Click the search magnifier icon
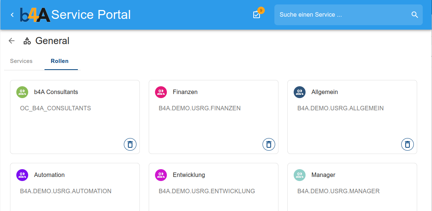432x211 pixels. 415,15
